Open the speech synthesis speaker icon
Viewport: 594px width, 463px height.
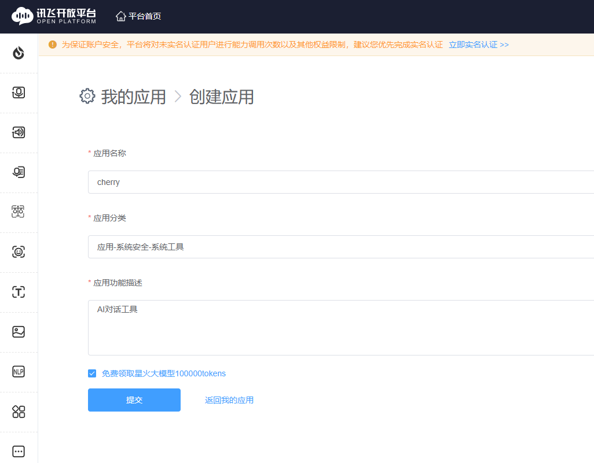(x=19, y=132)
